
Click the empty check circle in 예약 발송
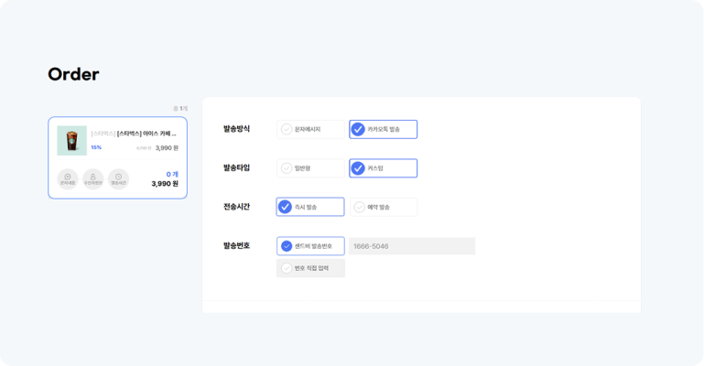(x=359, y=208)
